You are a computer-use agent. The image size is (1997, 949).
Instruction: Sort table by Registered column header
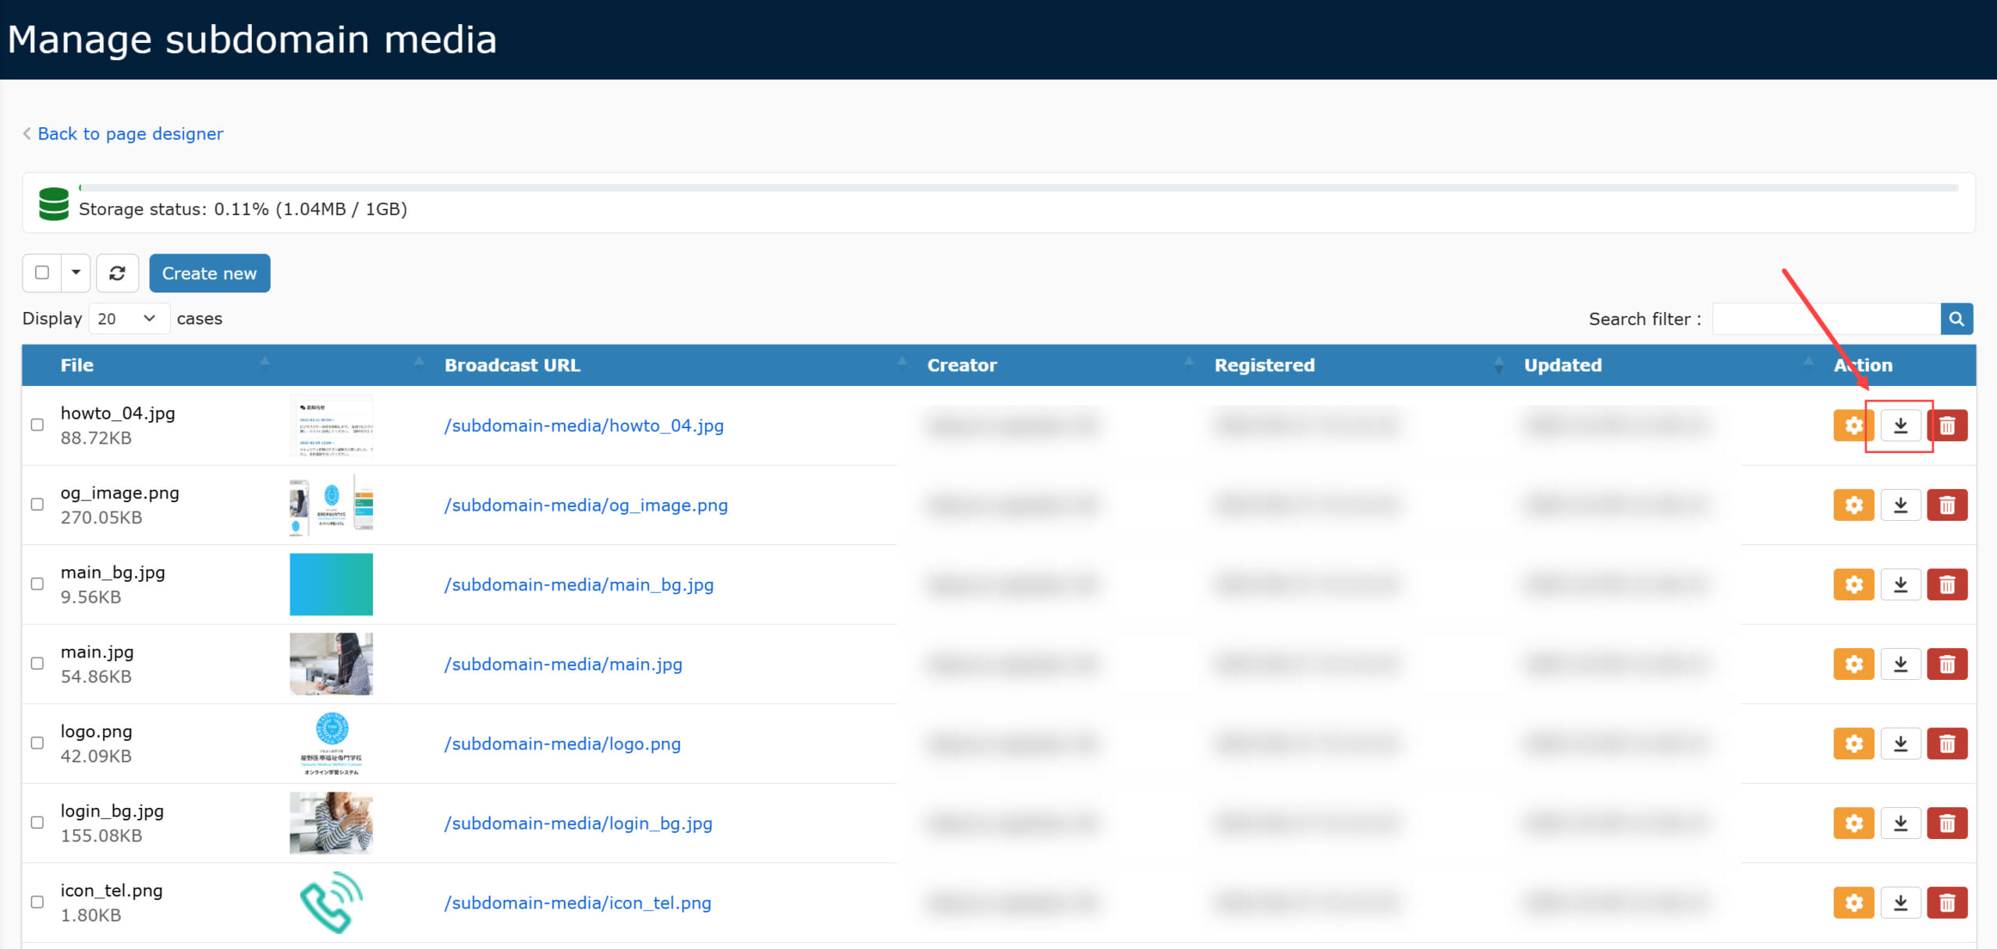[x=1264, y=365]
